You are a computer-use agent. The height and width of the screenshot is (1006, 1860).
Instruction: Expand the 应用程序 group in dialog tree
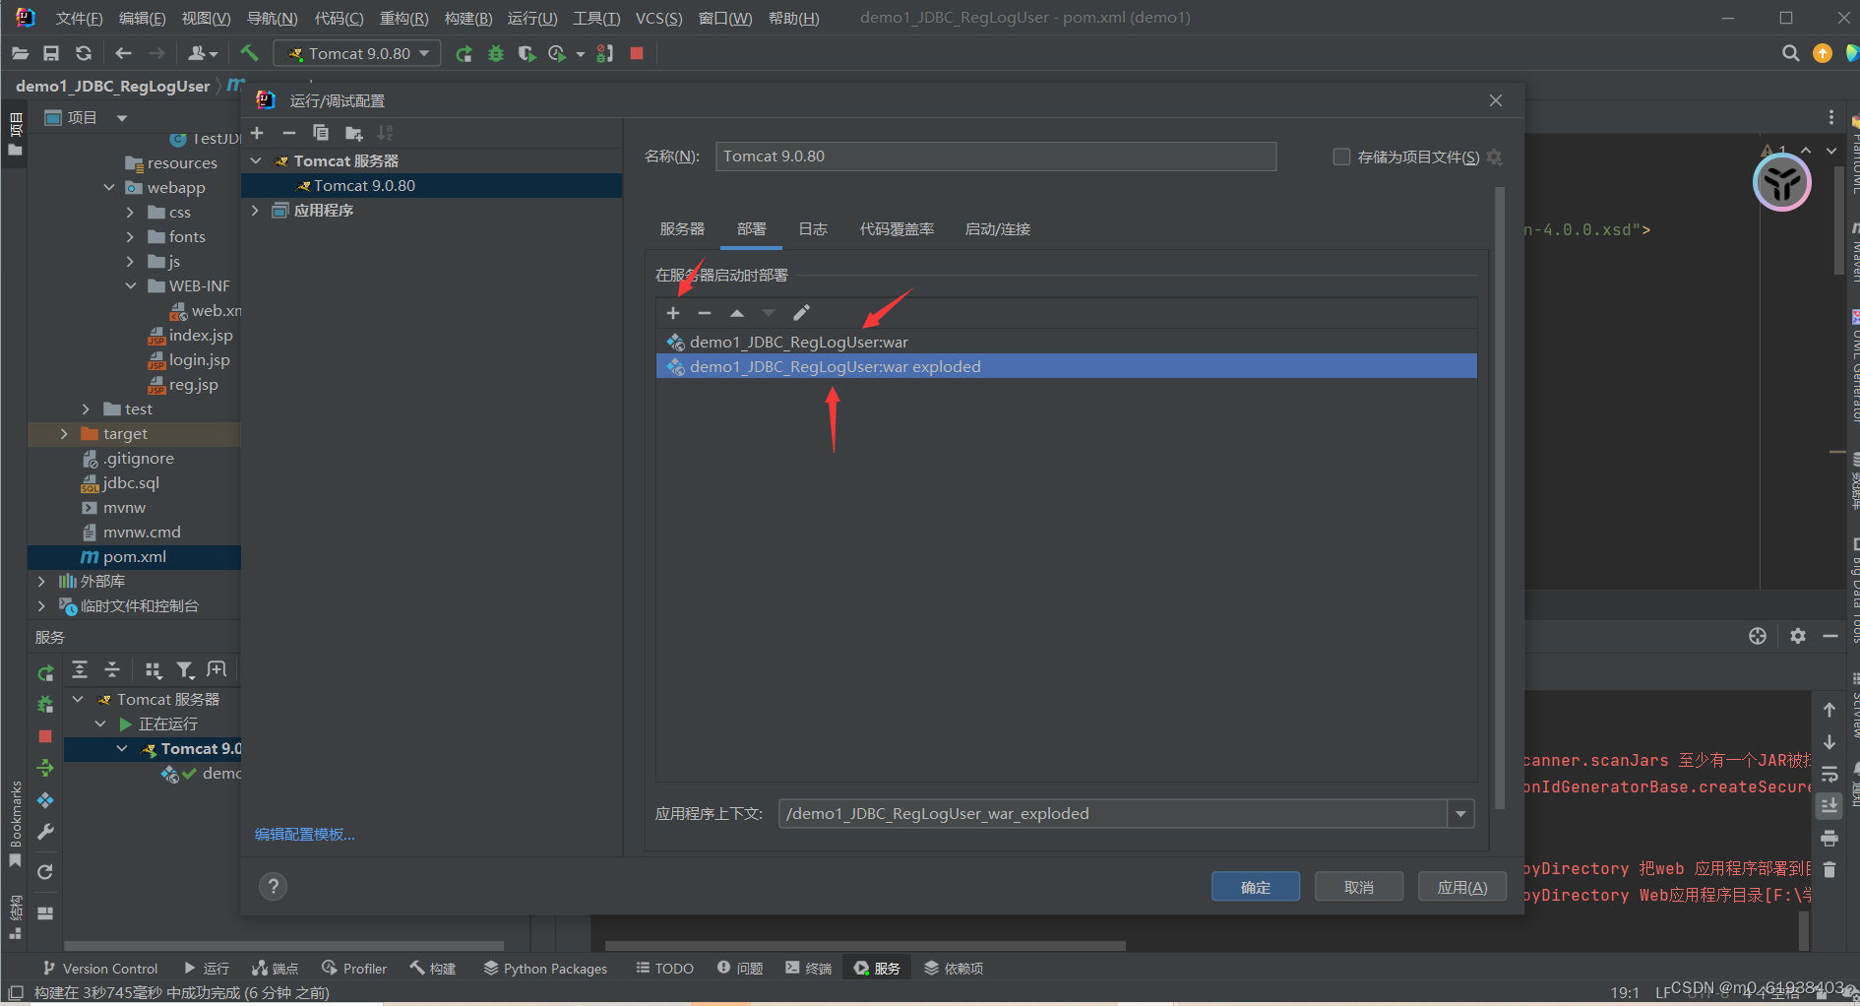pyautogui.click(x=256, y=211)
